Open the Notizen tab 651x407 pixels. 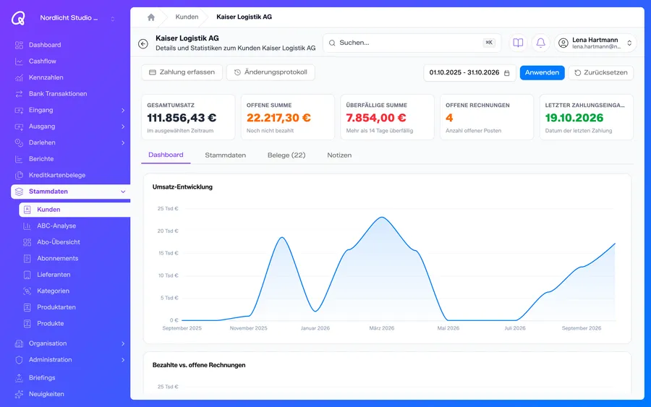coord(339,155)
